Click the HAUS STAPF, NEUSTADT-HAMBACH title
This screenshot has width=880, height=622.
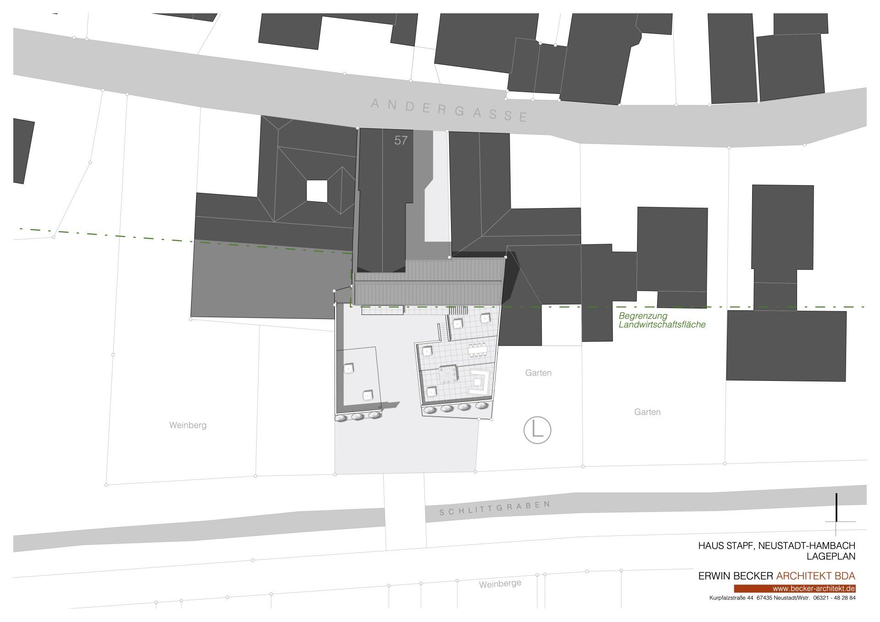[x=776, y=546]
